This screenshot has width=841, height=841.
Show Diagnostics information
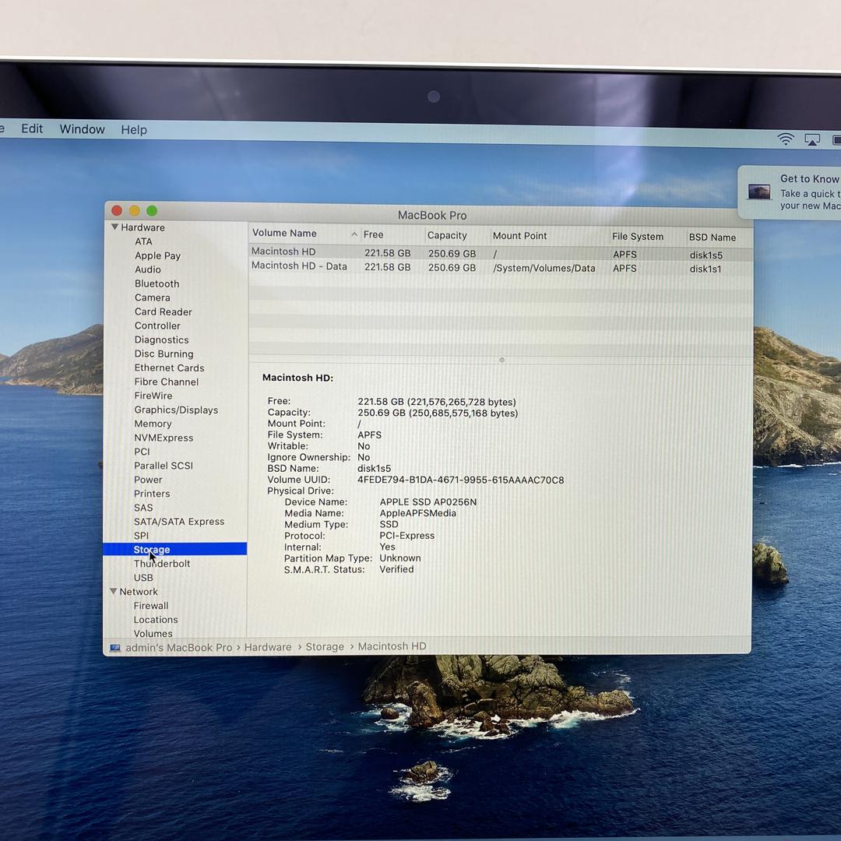[161, 340]
